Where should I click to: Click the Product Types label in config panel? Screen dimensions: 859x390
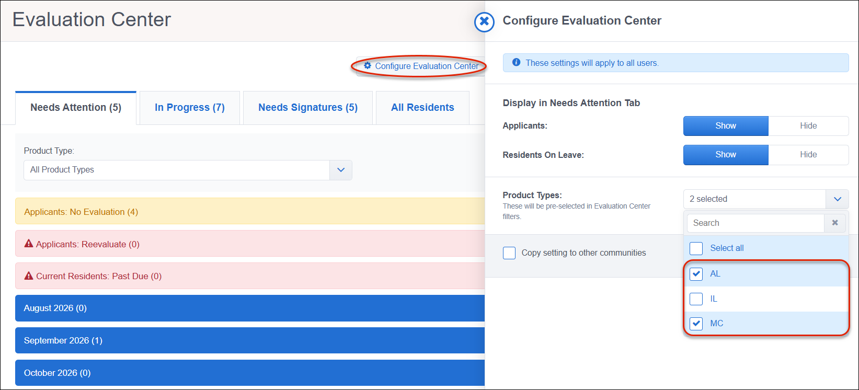(532, 195)
